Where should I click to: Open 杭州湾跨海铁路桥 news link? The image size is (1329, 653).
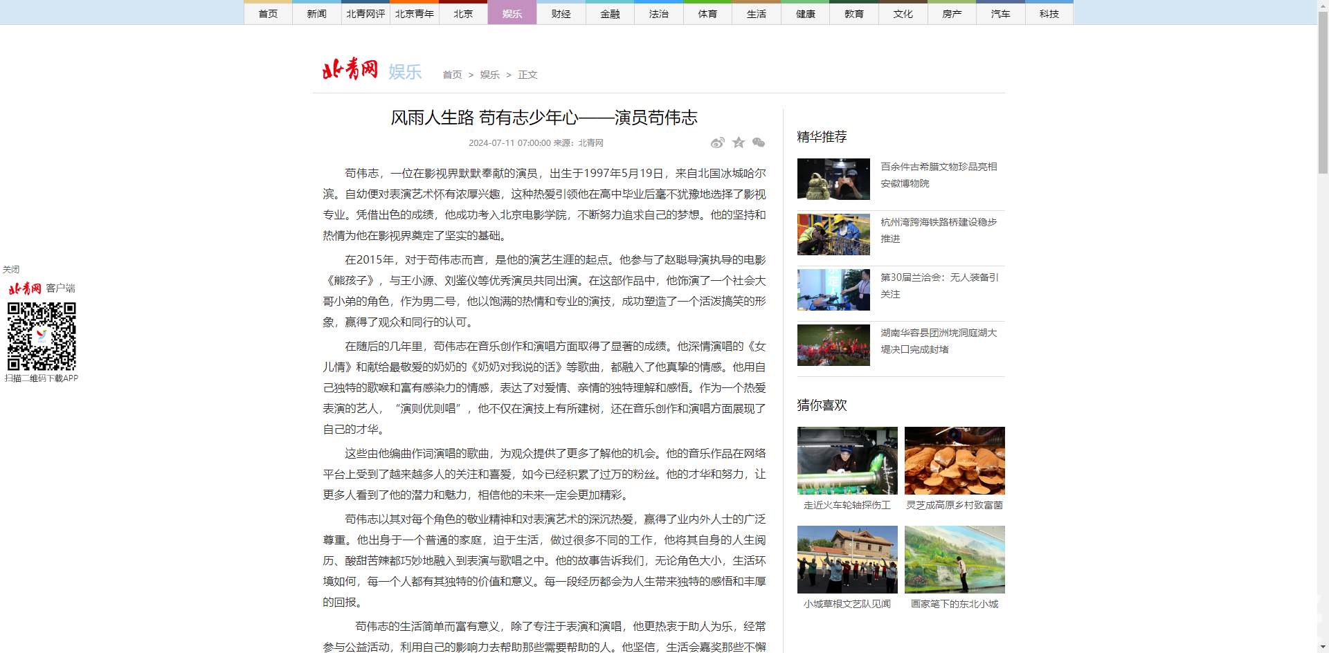click(939, 230)
